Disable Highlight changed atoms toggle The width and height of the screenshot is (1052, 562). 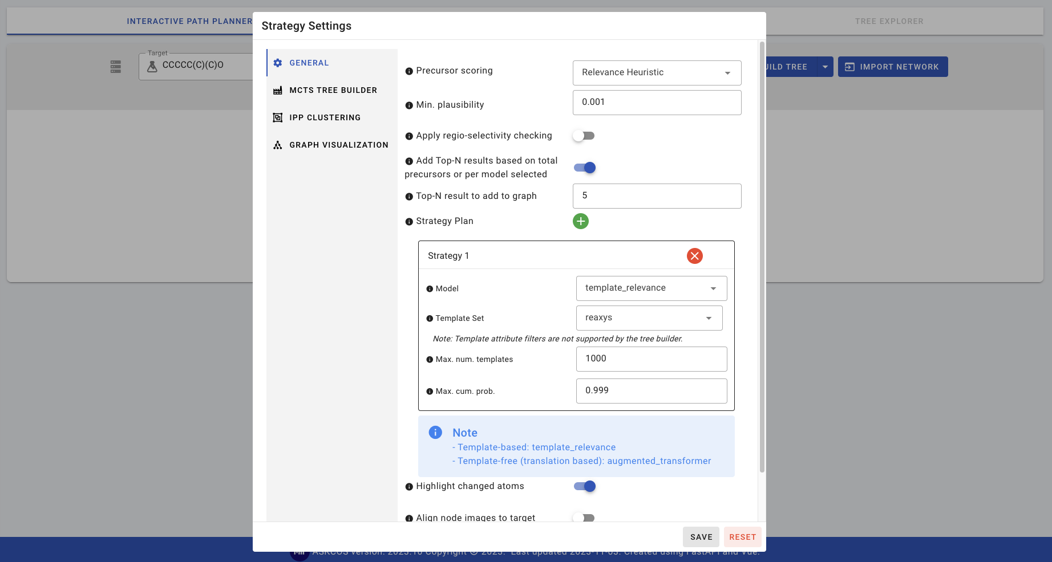584,486
